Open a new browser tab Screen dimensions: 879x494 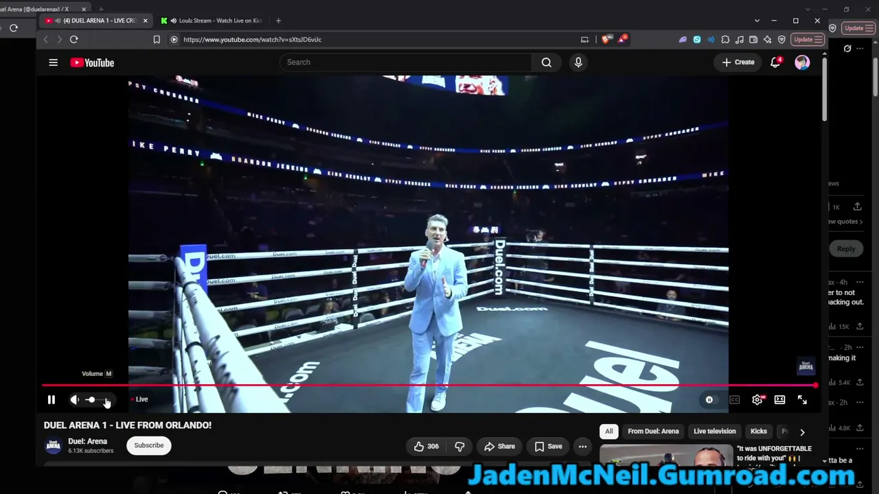[278, 21]
